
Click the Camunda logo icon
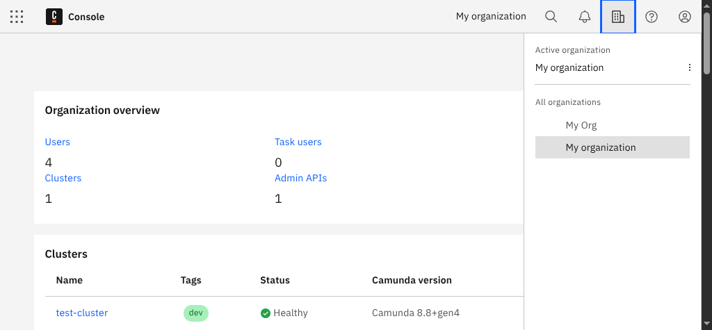[x=54, y=17]
